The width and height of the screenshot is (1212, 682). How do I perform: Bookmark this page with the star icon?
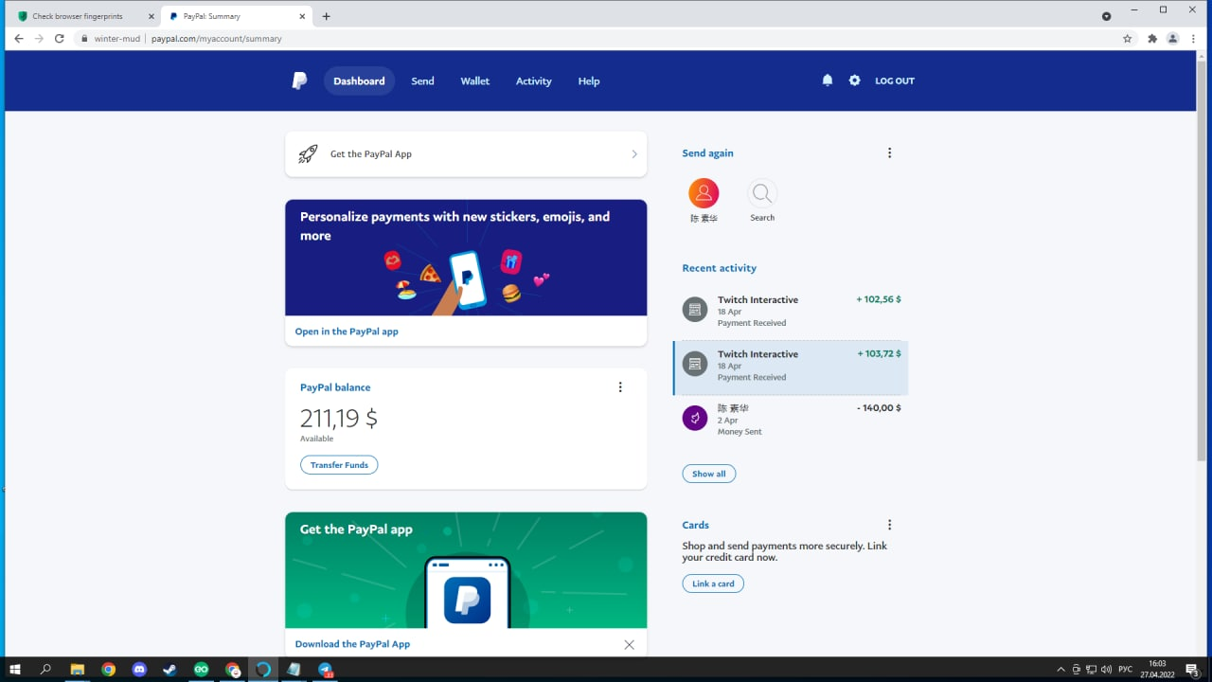(x=1127, y=39)
